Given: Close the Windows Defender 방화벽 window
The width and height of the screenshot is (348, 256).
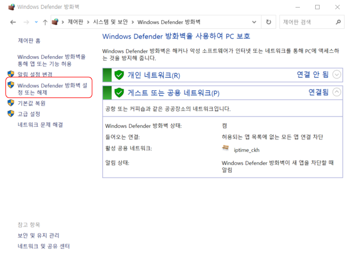Looking at the screenshot, I should coord(338,7).
